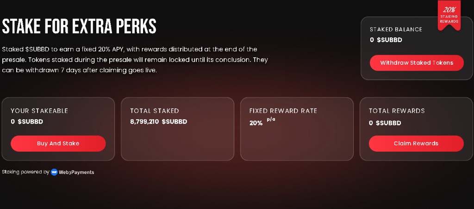Screen dimensions: 474x209
Task: Claim Rewards from the Total Rewards card
Action: (x=416, y=143)
